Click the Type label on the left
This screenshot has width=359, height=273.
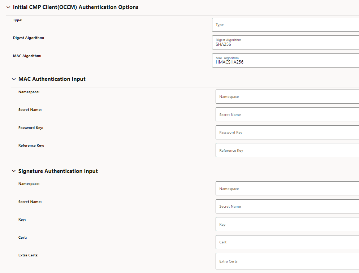[x=17, y=20]
